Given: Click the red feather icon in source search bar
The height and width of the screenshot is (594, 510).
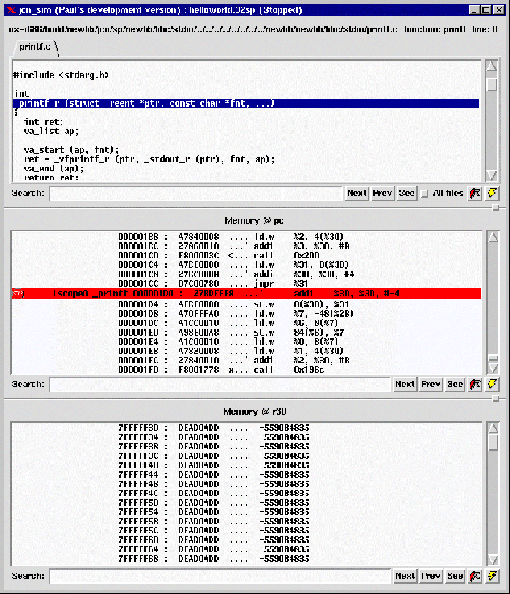Looking at the screenshot, I should pos(475,193).
